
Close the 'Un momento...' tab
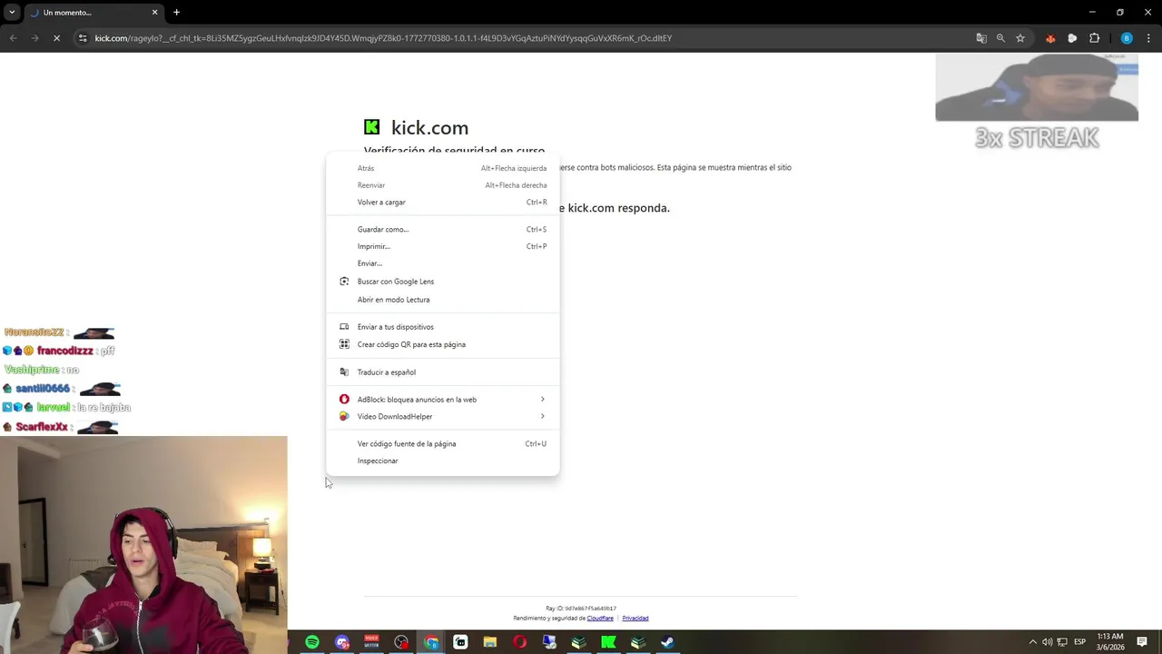click(x=154, y=13)
